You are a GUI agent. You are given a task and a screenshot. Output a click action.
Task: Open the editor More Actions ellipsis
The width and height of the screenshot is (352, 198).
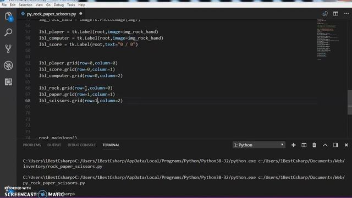pos(346,14)
